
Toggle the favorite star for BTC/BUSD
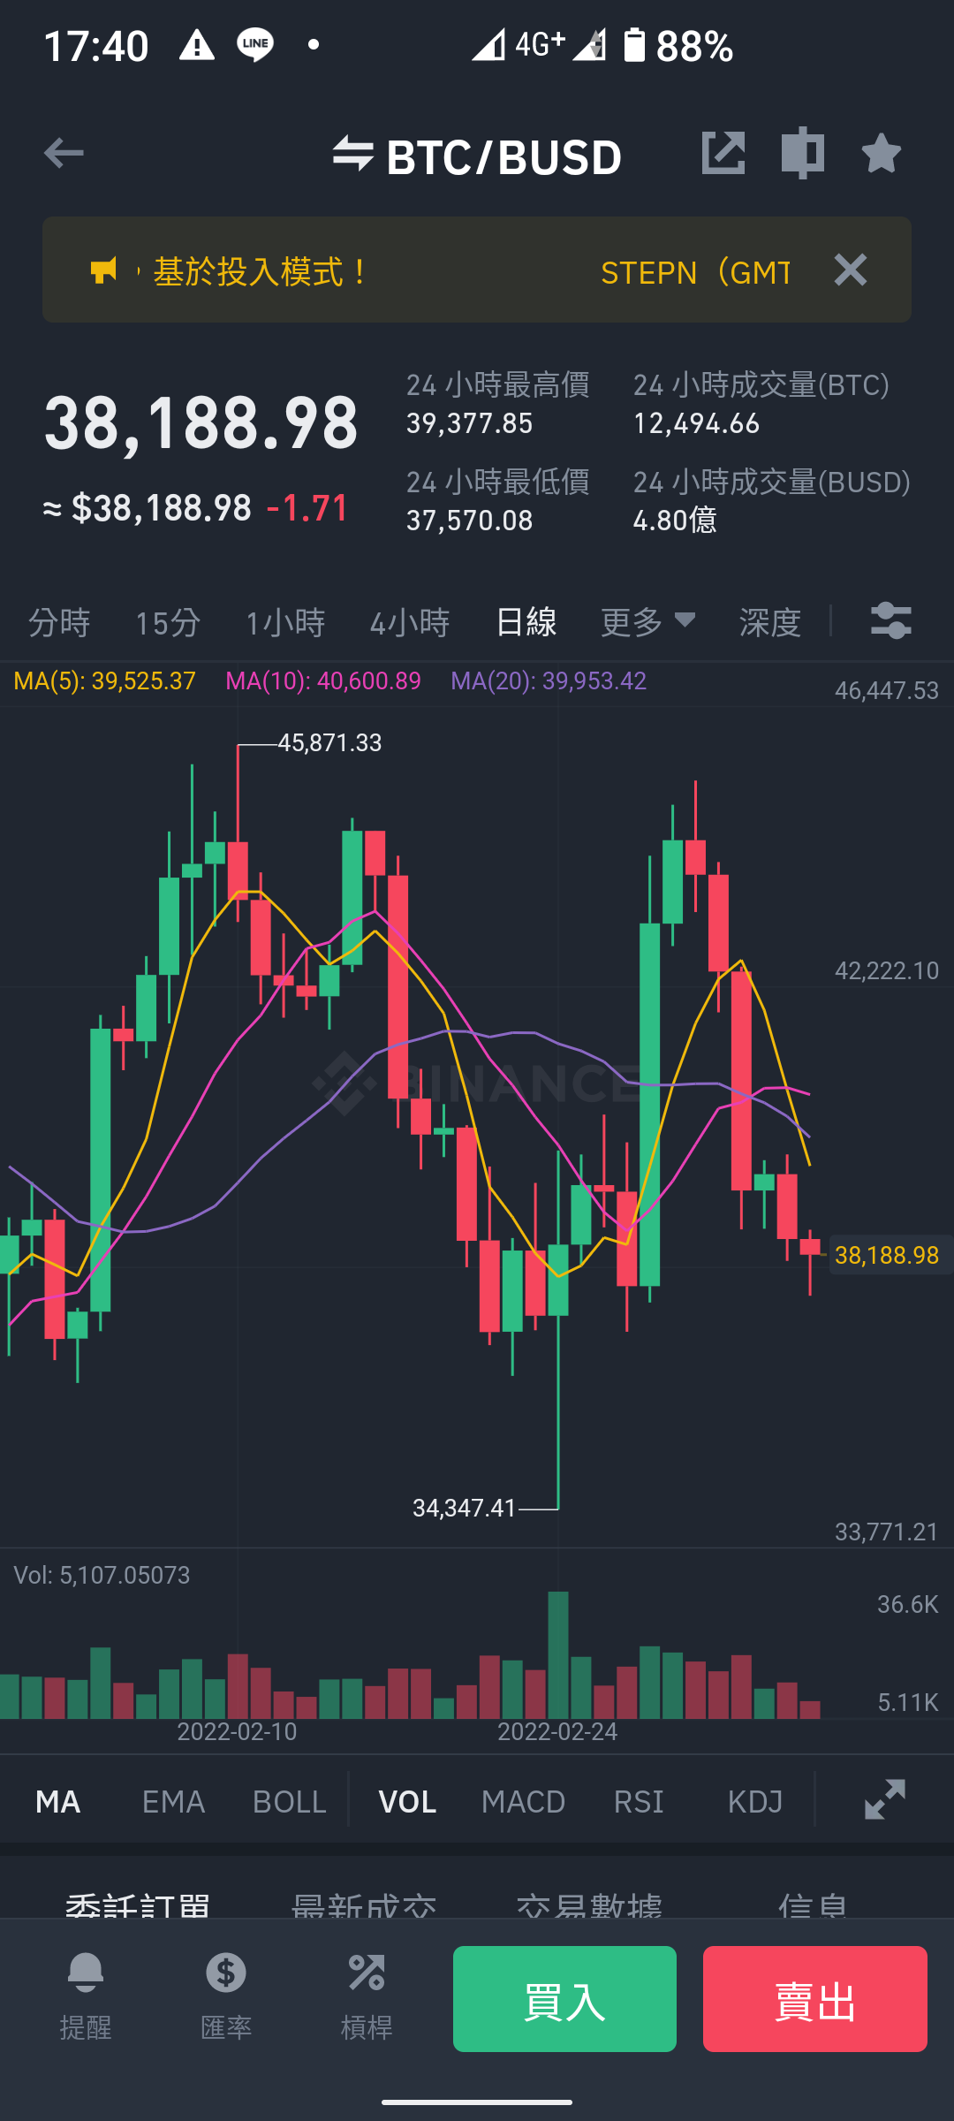(882, 153)
